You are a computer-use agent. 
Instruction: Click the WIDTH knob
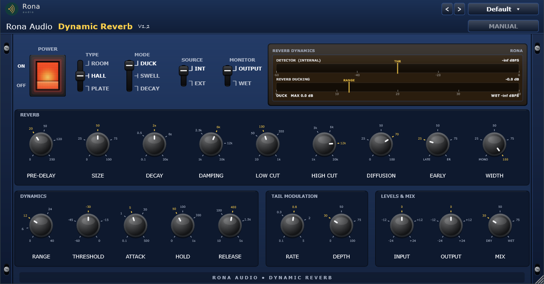tap(494, 144)
